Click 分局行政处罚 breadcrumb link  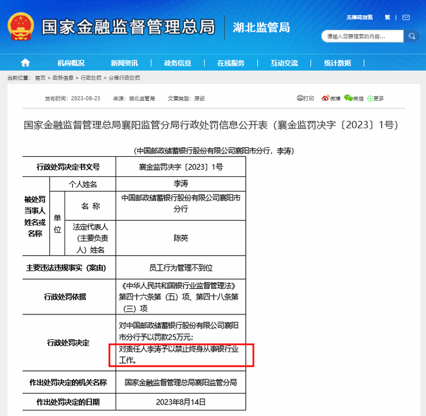pyautogui.click(x=124, y=78)
